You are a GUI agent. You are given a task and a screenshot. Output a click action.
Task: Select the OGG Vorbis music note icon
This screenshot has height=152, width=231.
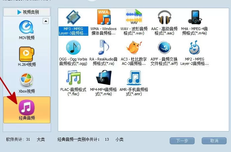pos(73,47)
